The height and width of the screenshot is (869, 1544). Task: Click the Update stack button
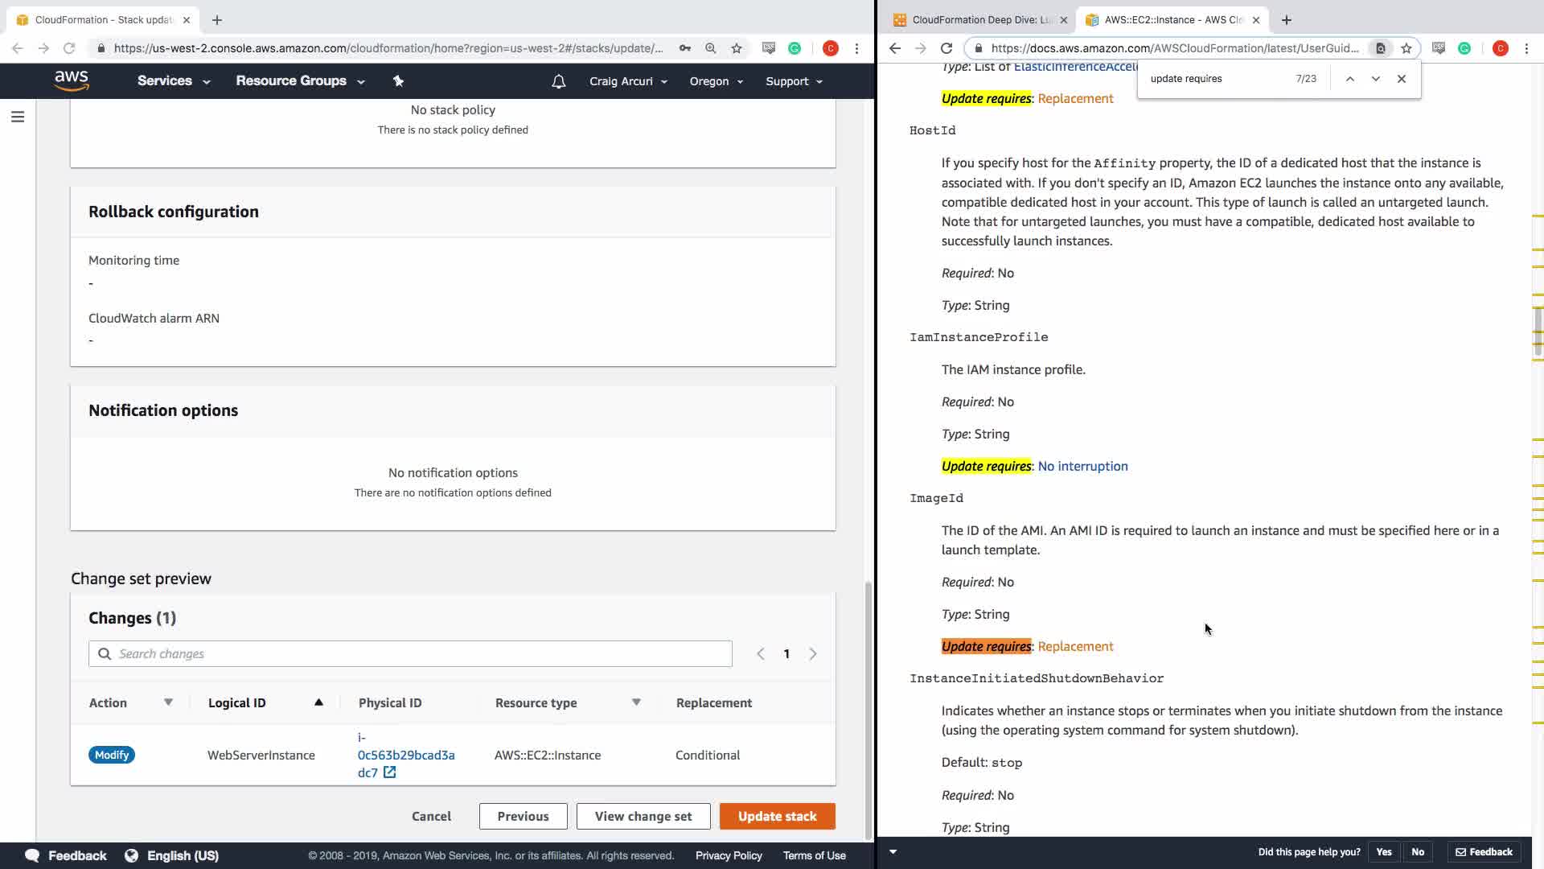click(x=777, y=816)
